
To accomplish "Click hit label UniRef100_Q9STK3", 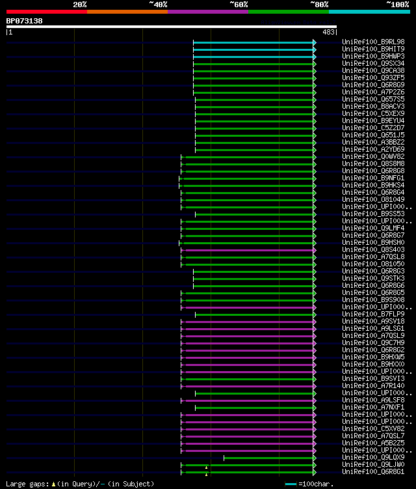I will point(373,279).
